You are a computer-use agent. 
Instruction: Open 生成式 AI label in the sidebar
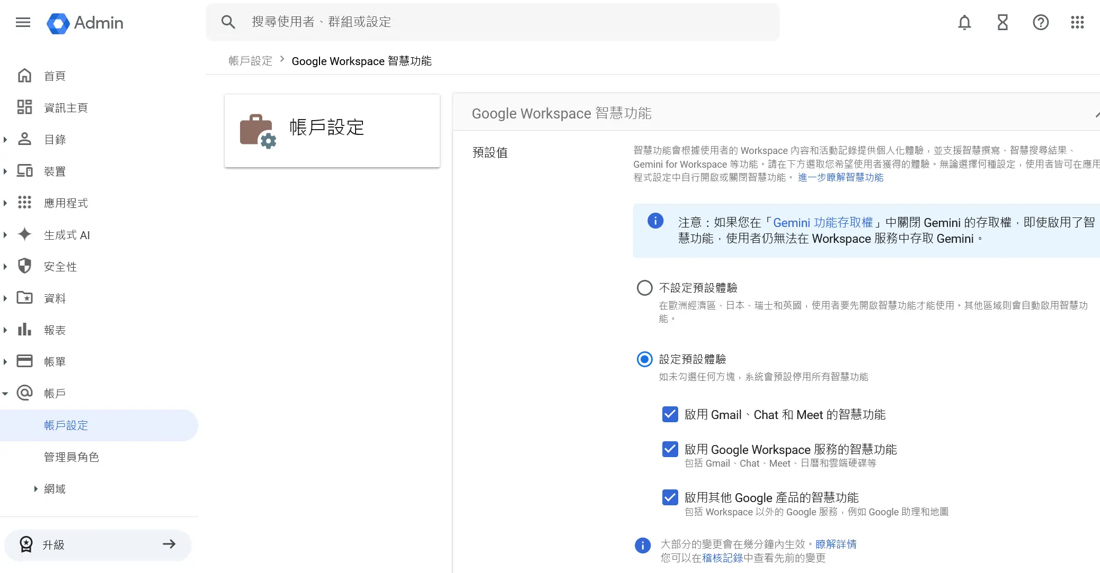[x=67, y=235]
